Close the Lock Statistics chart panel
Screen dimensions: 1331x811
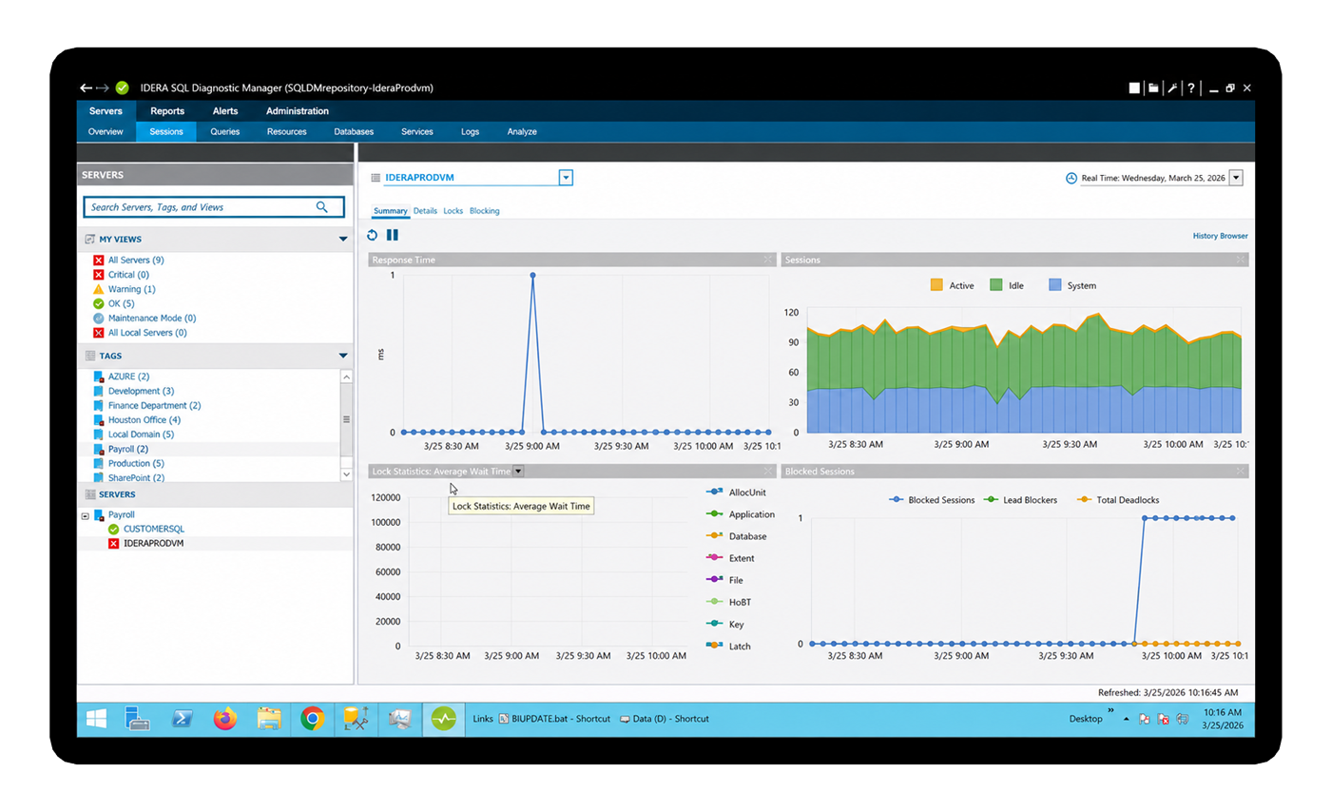click(x=767, y=471)
